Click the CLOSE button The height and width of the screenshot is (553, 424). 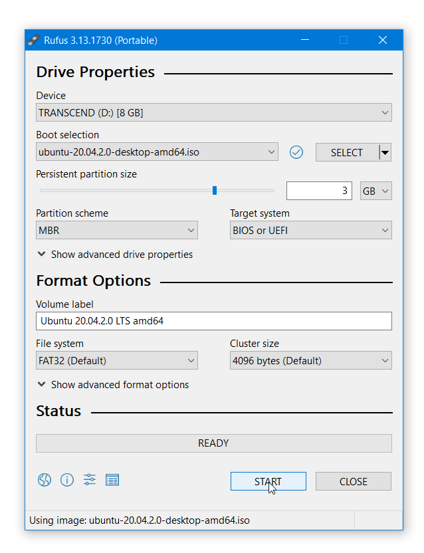pyautogui.click(x=354, y=481)
